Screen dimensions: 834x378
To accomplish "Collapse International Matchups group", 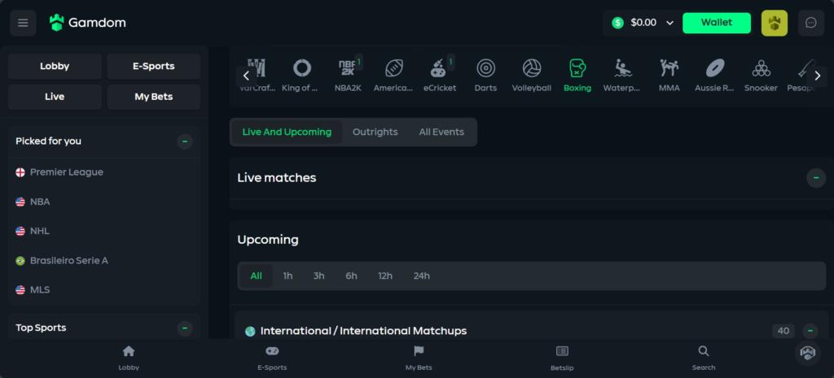I will [x=810, y=332].
